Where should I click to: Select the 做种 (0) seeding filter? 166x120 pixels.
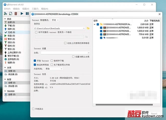(x=11, y=29)
